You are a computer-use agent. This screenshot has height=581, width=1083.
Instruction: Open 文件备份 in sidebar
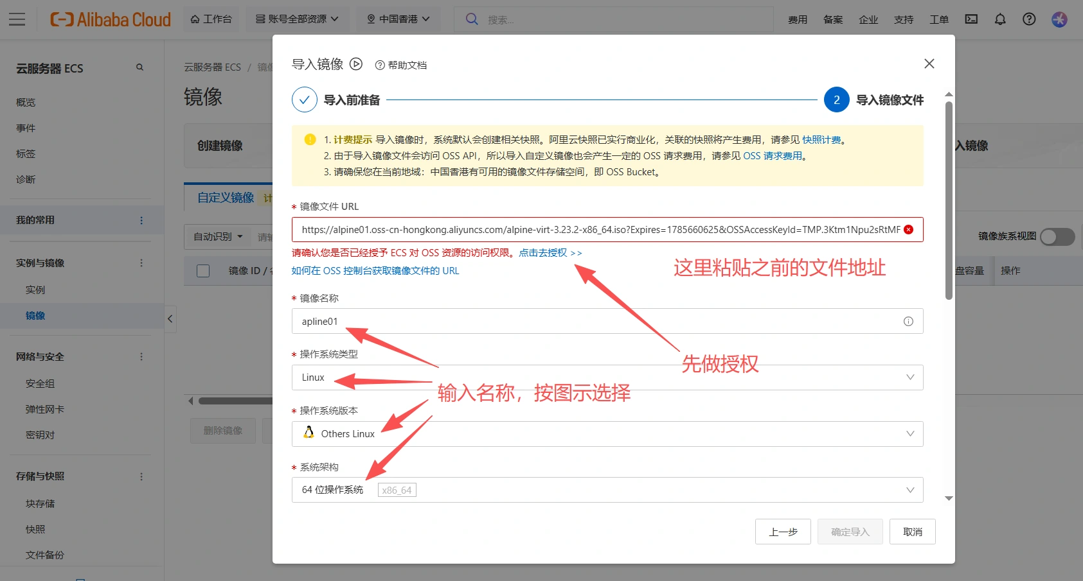[x=45, y=555]
